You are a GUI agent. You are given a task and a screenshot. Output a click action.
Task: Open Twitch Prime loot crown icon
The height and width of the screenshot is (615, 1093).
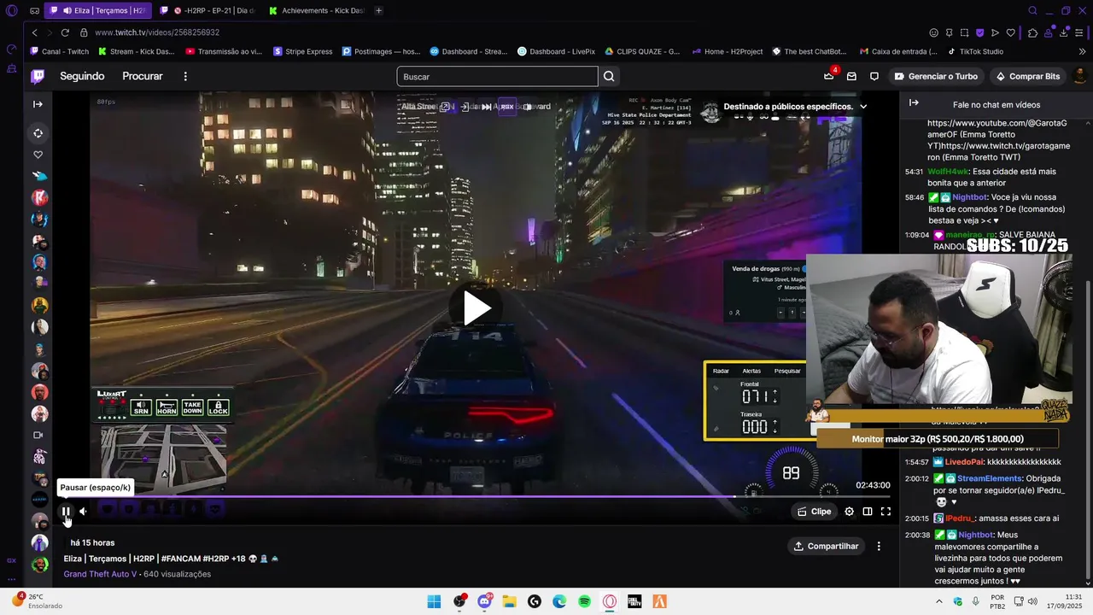click(828, 76)
